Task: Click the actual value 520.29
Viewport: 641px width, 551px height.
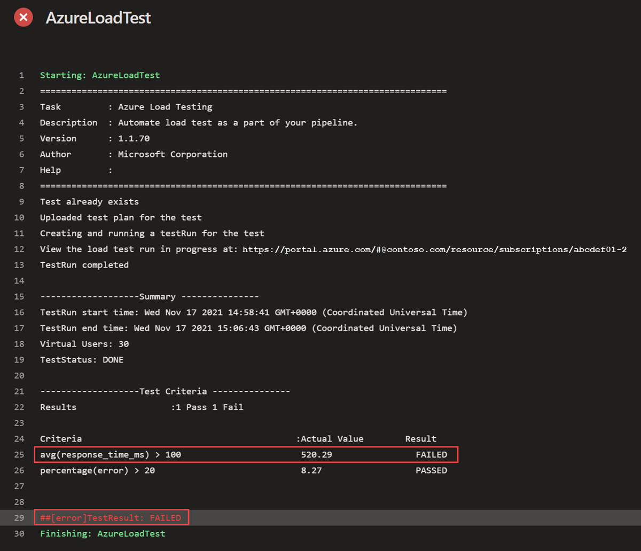Action: pos(317,455)
